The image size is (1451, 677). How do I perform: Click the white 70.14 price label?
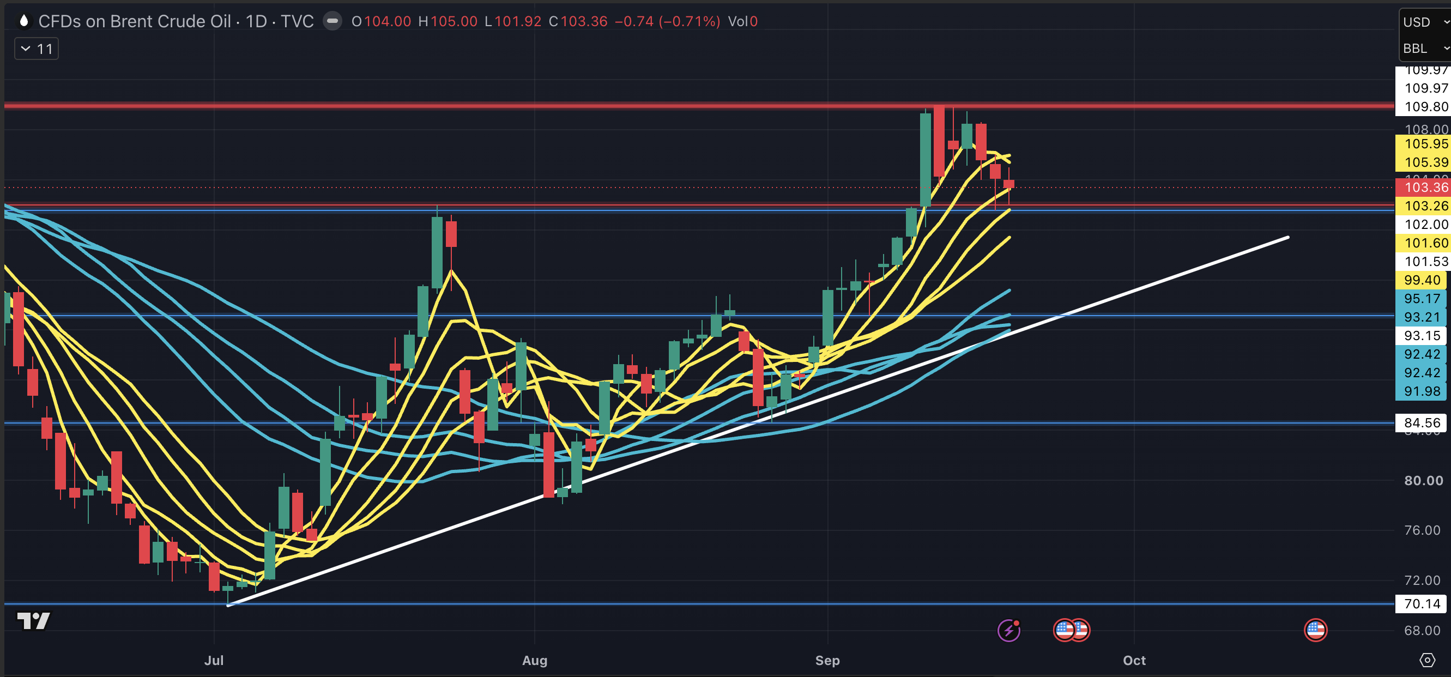click(1421, 604)
